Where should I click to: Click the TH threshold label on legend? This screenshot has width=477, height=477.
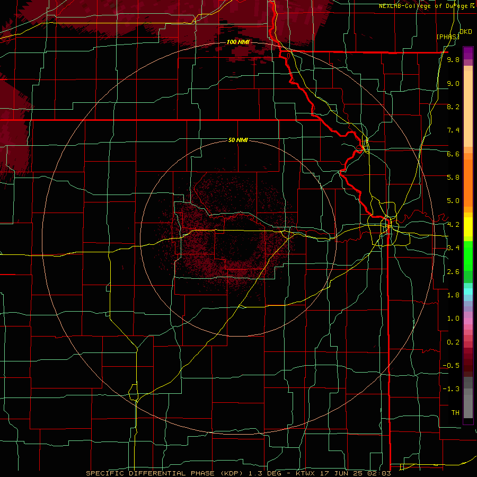click(x=455, y=413)
